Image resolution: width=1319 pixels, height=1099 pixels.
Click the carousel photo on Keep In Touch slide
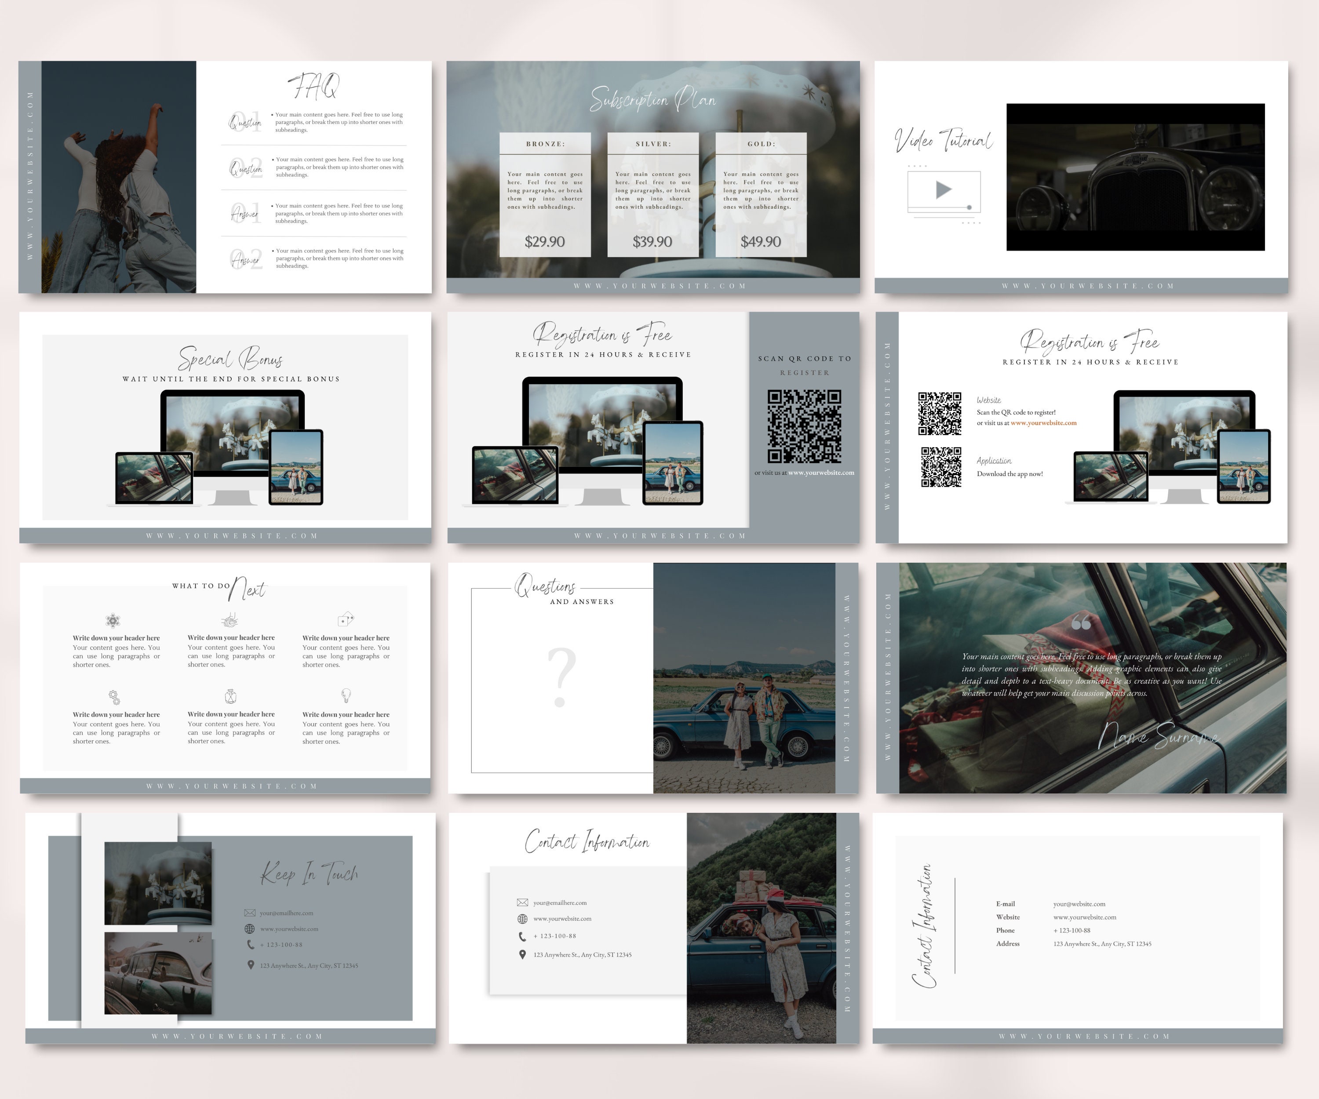[x=158, y=883]
